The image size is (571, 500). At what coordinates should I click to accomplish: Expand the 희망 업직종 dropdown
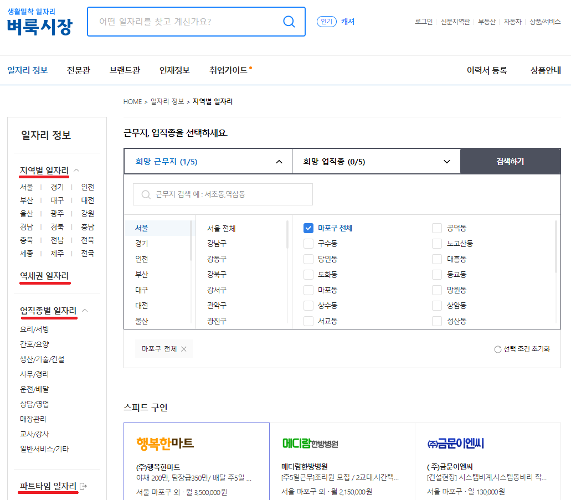tap(449, 161)
